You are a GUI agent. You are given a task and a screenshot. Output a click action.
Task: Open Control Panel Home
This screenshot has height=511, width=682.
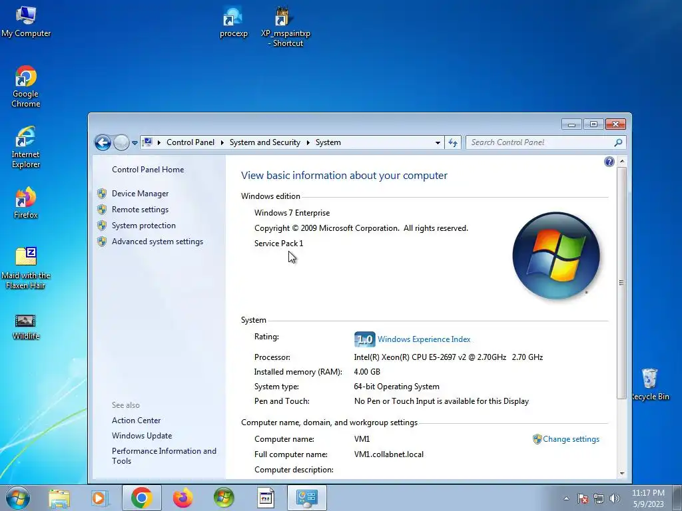pyautogui.click(x=148, y=170)
